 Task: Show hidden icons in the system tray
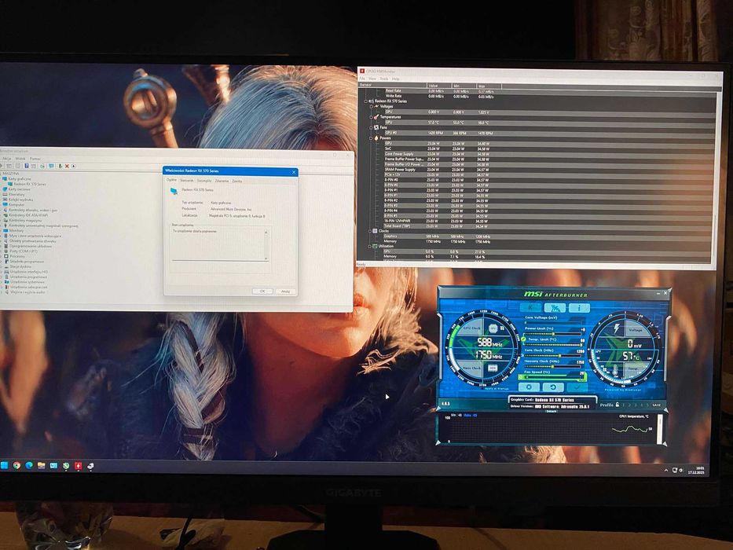click(665, 470)
